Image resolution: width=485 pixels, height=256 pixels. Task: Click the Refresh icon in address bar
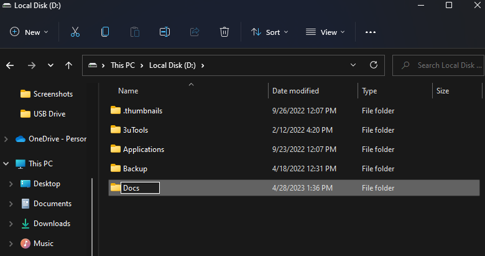(373, 65)
